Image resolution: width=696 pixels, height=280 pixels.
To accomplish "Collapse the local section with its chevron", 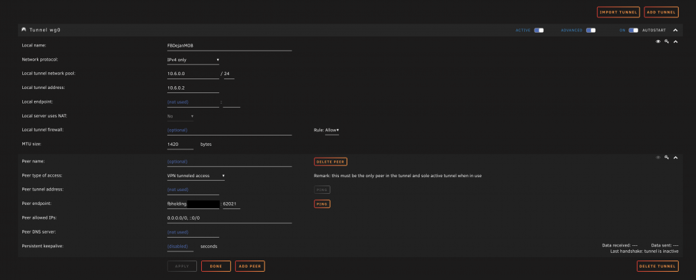I will point(676,42).
